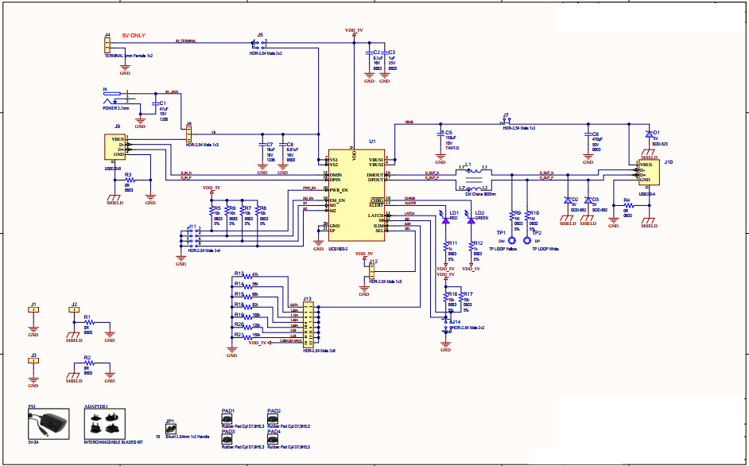
Task: Select the 1M resistor R9
Action: tap(511, 217)
